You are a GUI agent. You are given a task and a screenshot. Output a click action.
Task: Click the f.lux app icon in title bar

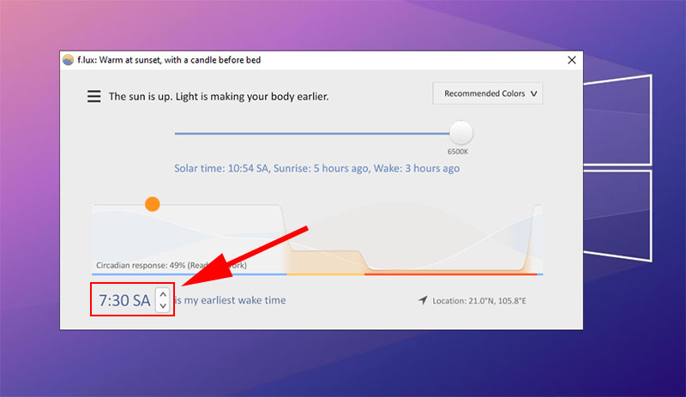[x=68, y=60]
